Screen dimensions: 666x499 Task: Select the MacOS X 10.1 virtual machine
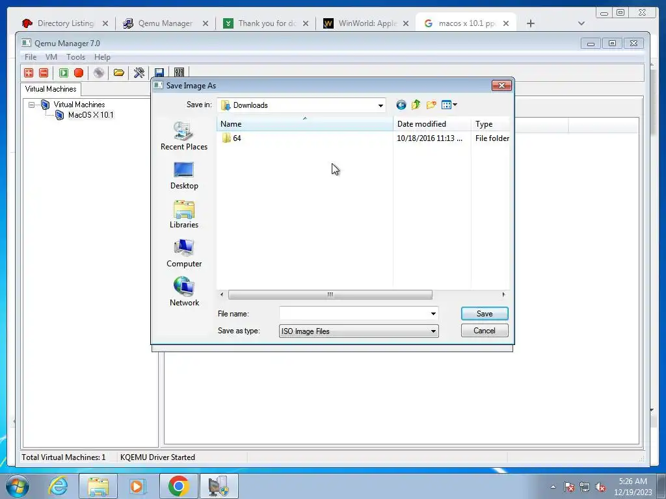pos(90,115)
